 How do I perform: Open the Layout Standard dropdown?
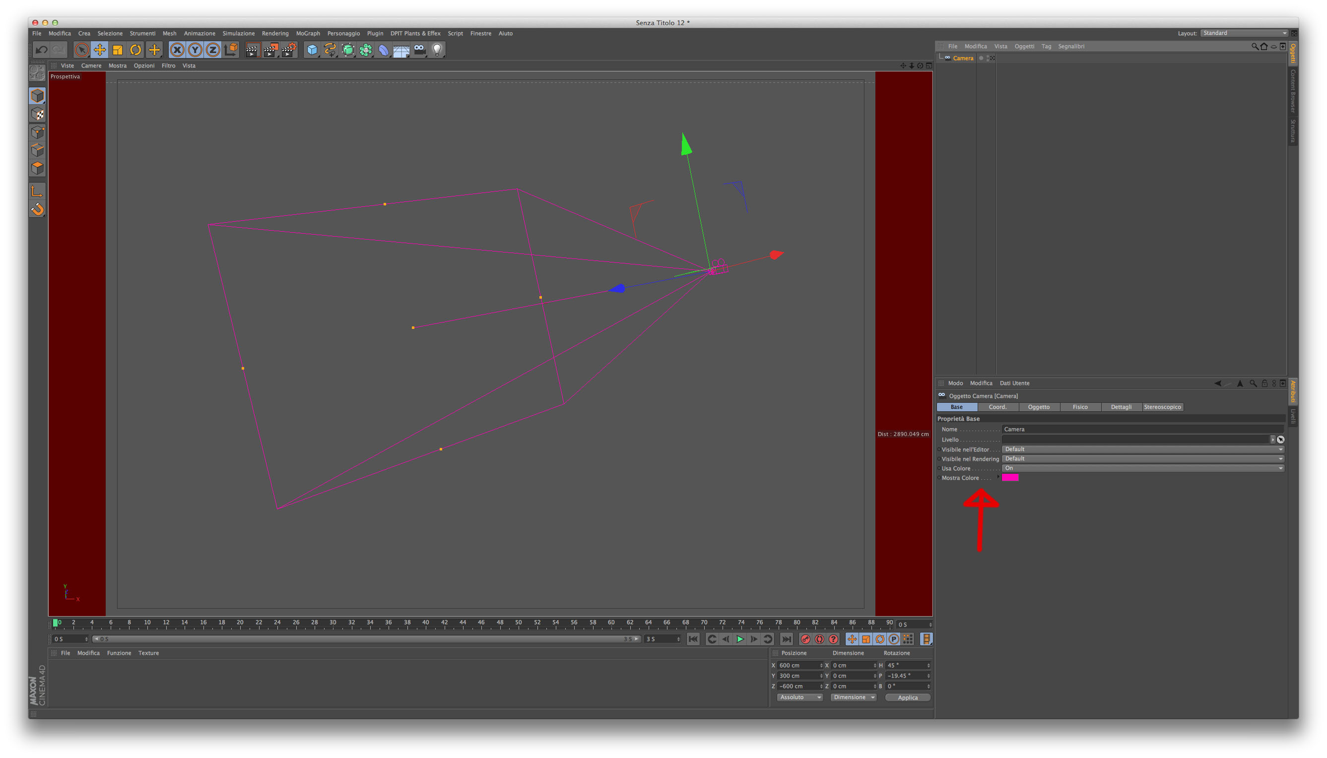point(1245,33)
